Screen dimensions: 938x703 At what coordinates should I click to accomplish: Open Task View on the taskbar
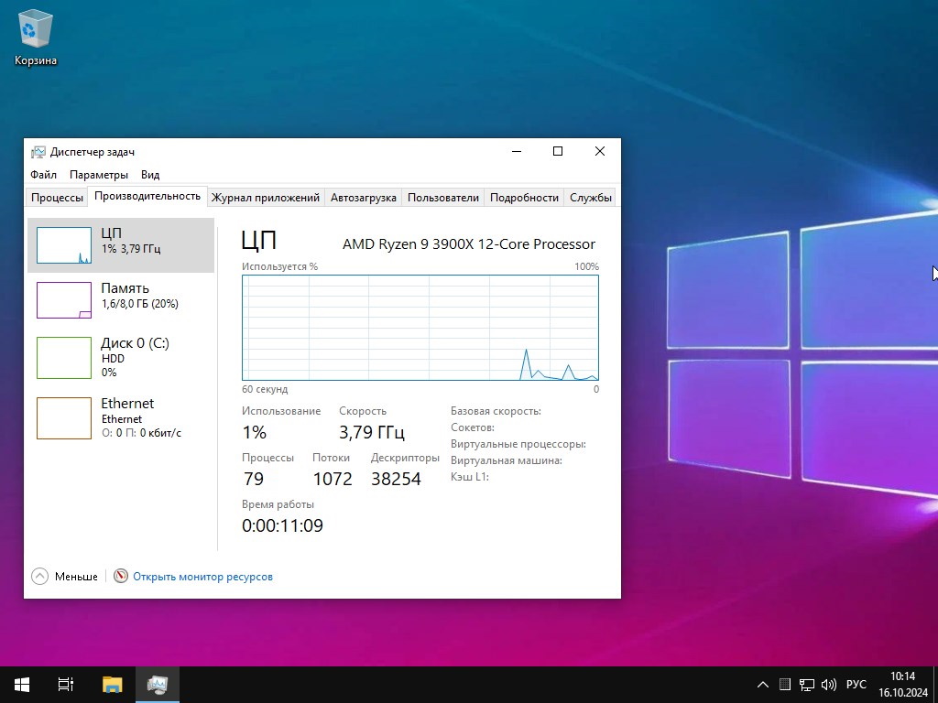(x=66, y=685)
